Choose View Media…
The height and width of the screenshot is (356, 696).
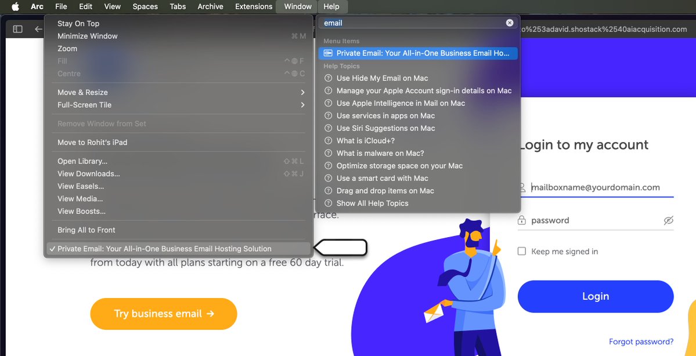pyautogui.click(x=178, y=199)
